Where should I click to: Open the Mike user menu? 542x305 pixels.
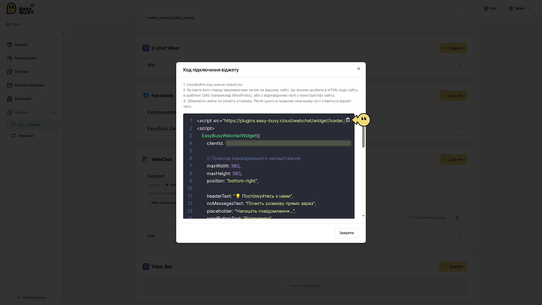click(519, 8)
